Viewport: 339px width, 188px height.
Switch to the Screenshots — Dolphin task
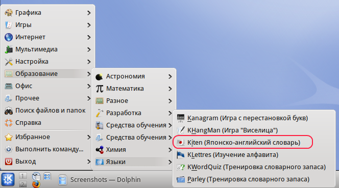click(x=100, y=179)
